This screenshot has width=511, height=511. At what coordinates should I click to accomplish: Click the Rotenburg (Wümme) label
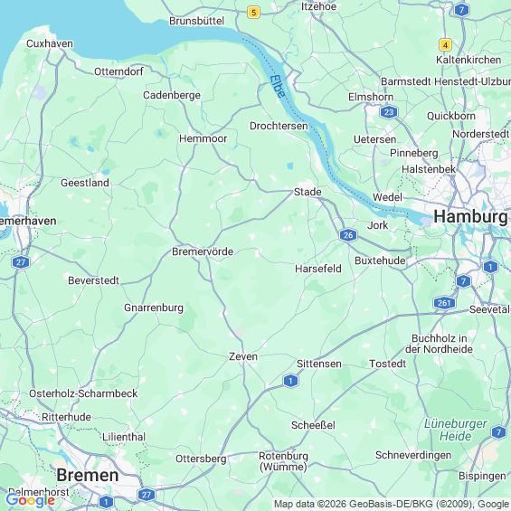click(283, 461)
